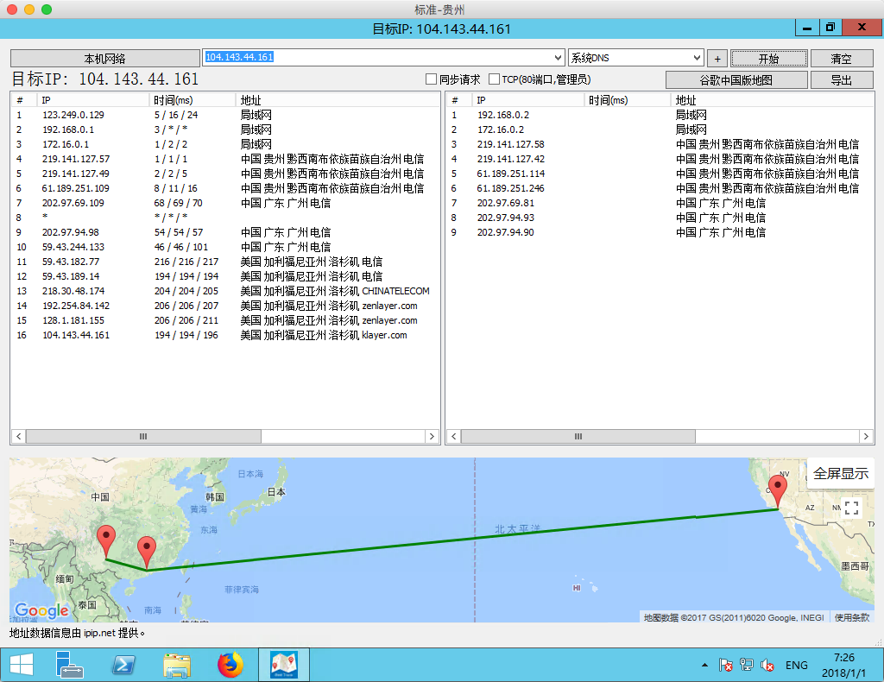Toggle the TCP(80端口,管理员) checkbox
Image resolution: width=884 pixels, height=682 pixels.
tap(495, 79)
